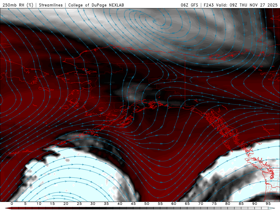The image size is (280, 210).
Task: Click the color scale label "20"
Action: click(66, 204)
